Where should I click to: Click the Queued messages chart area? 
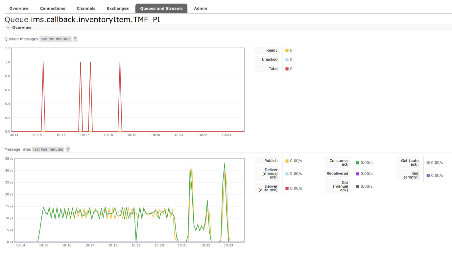128,90
